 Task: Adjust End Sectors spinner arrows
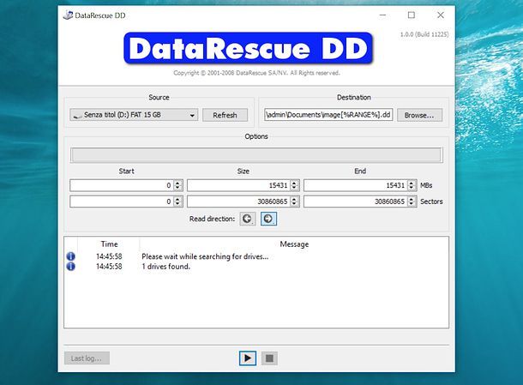412,202
